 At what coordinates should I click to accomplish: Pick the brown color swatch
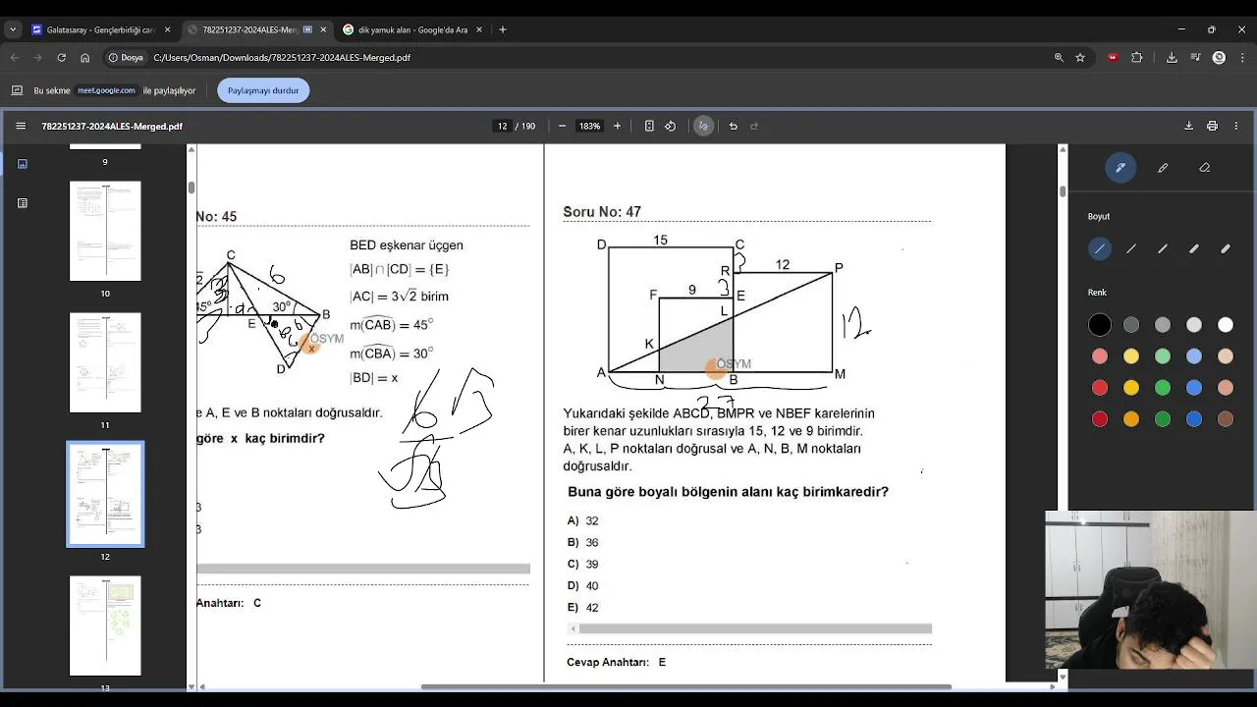click(1226, 419)
